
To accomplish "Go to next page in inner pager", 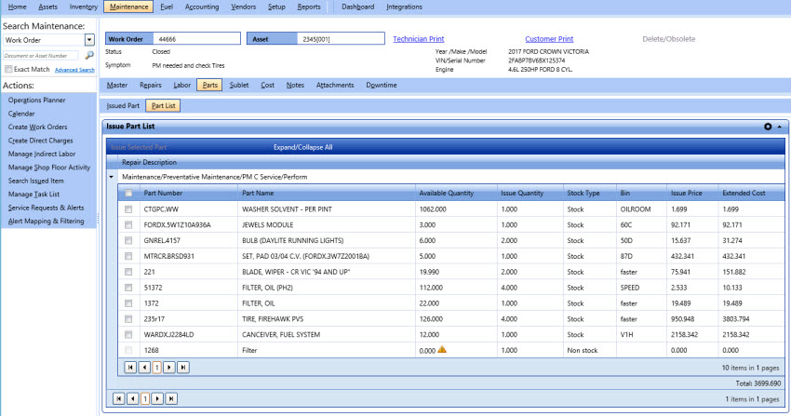I will coord(169,367).
